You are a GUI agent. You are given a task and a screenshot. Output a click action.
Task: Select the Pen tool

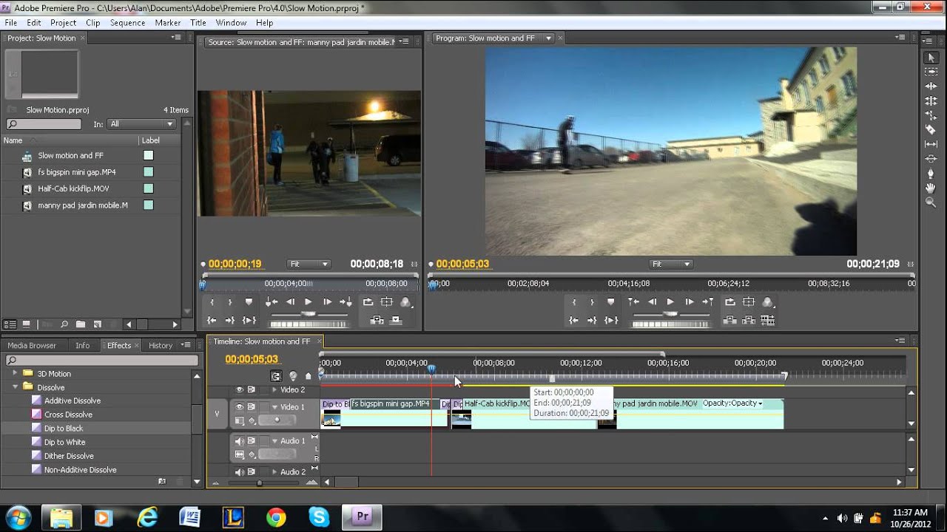click(x=931, y=173)
